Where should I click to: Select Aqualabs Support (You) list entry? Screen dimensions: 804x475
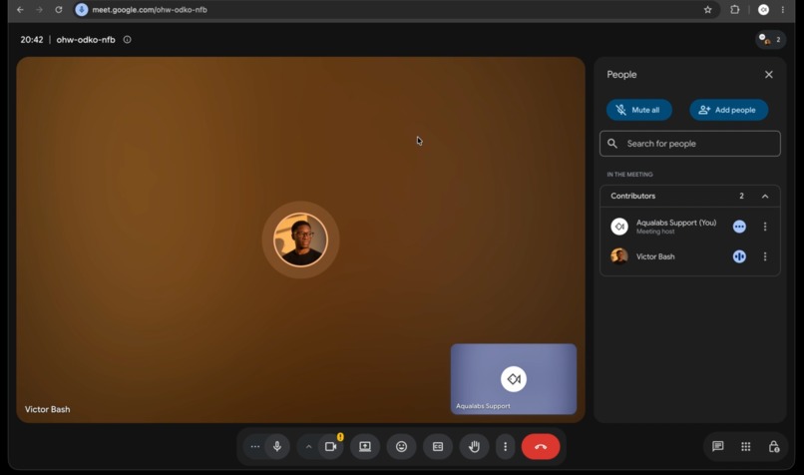(x=689, y=227)
